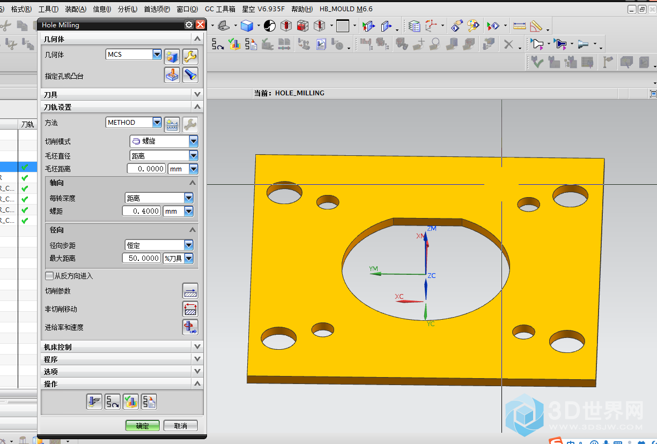This screenshot has width=657, height=444.
Task: Click the 螺距 0.4000 input field
Action: tap(142, 211)
